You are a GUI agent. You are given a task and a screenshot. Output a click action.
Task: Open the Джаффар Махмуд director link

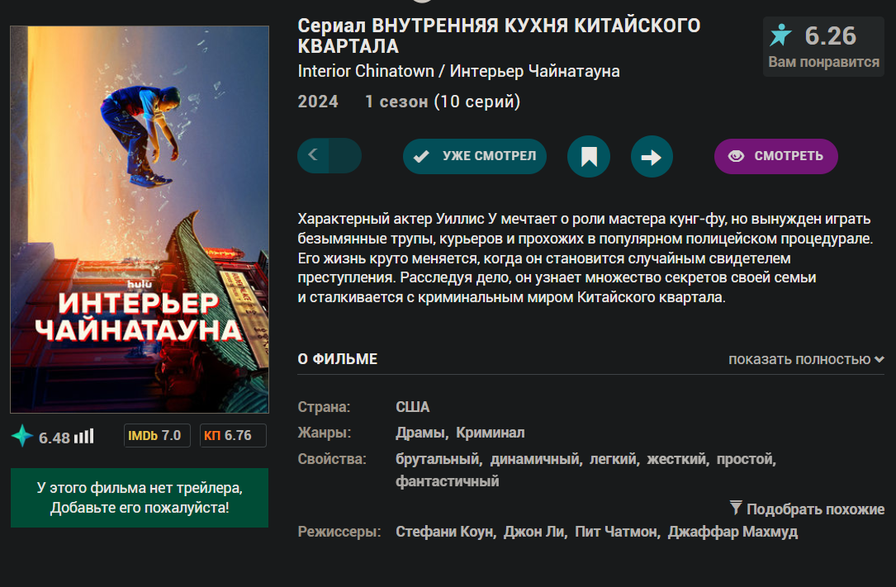tap(732, 532)
